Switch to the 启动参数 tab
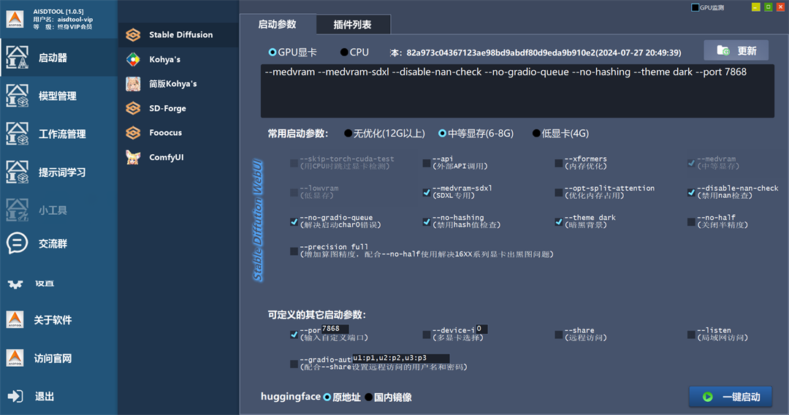Image resolution: width=789 pixels, height=415 pixels. tap(278, 24)
